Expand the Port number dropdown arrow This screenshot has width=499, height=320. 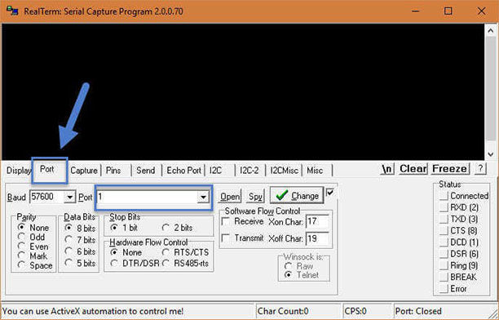(203, 197)
